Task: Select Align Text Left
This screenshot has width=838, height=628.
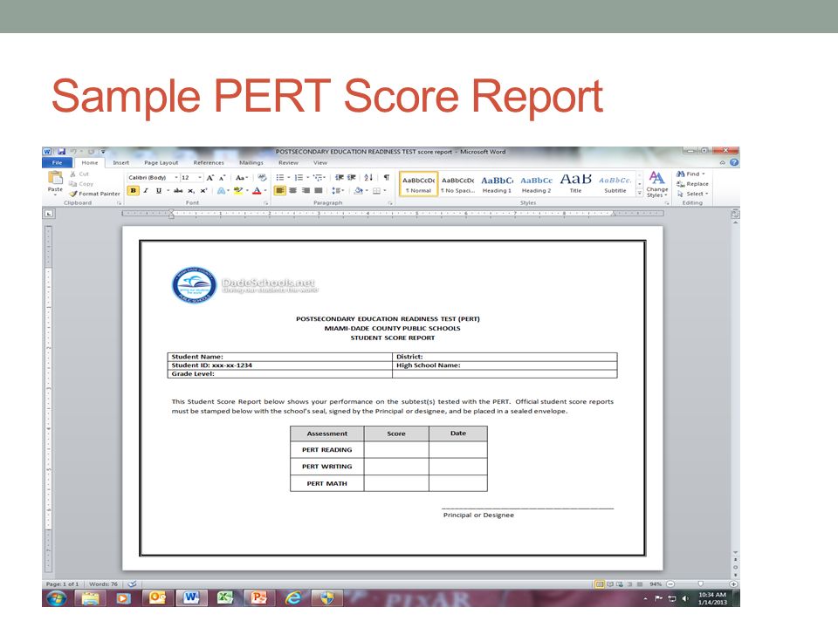Action: (x=280, y=191)
